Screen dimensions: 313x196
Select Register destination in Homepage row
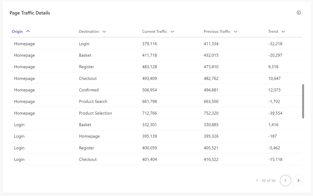click(86, 67)
